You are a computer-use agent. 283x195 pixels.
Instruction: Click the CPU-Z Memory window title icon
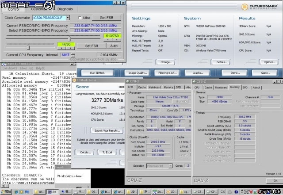pyautogui.click(x=195, y=82)
